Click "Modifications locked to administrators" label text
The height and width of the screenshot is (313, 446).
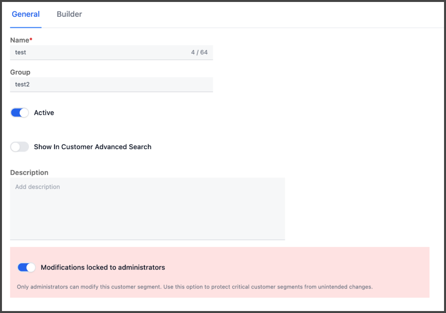[x=103, y=267]
